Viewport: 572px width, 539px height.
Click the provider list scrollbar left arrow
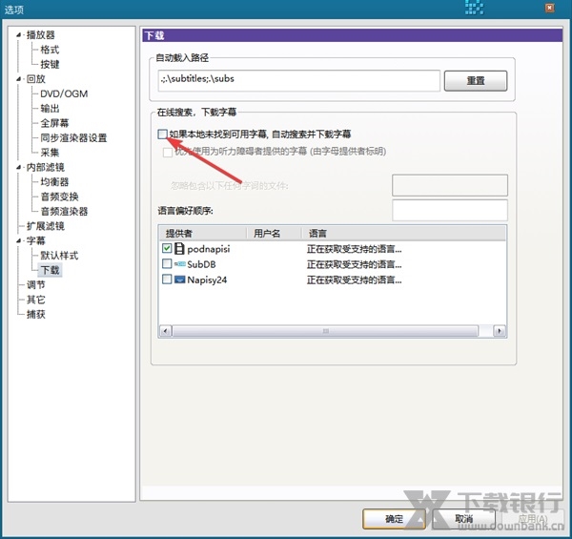pyautogui.click(x=165, y=331)
